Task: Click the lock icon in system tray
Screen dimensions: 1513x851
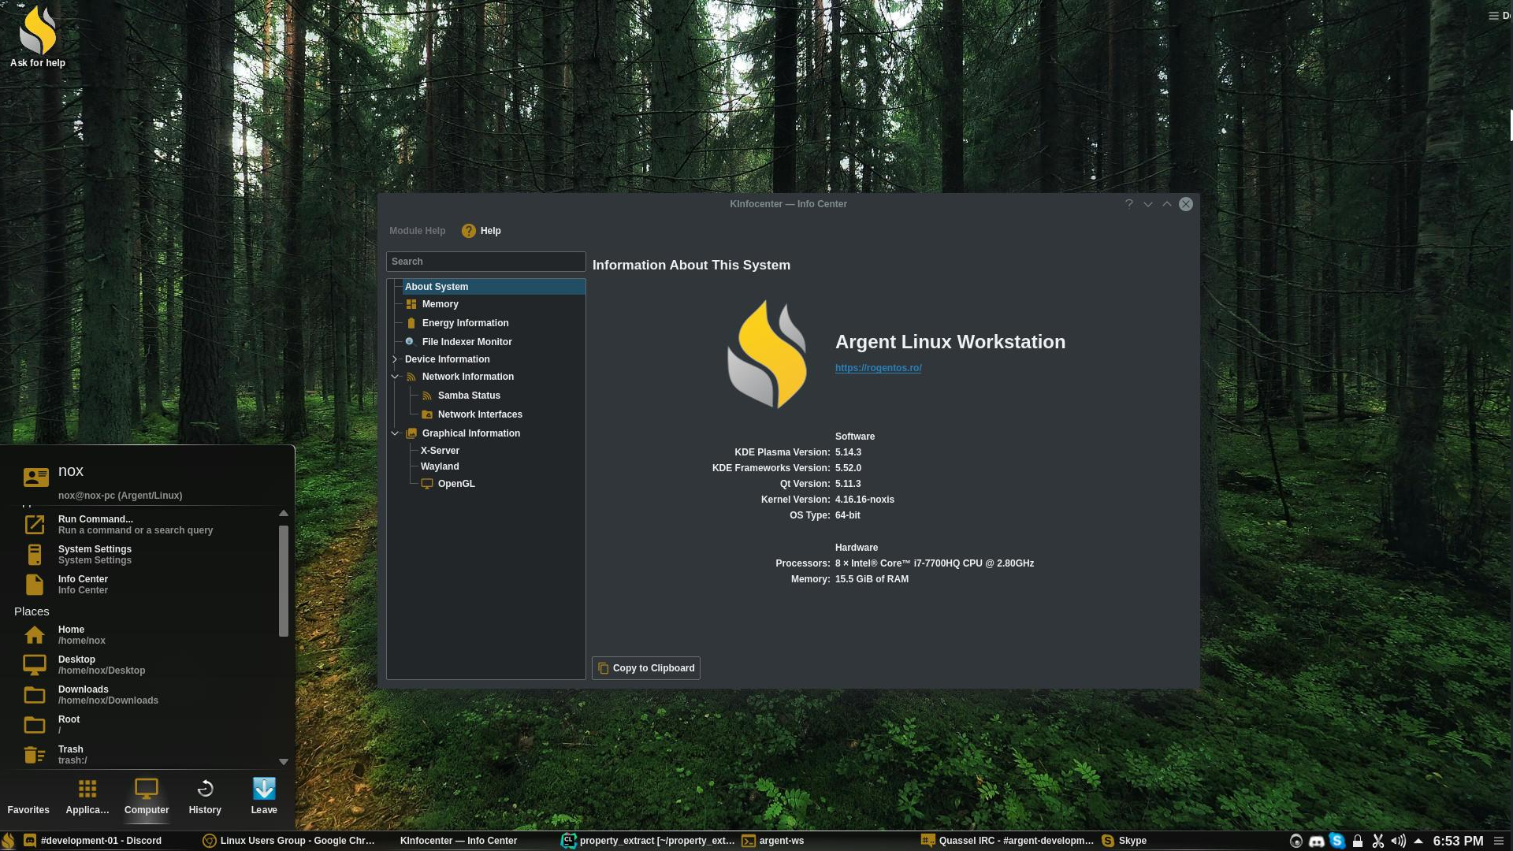Action: point(1357,841)
